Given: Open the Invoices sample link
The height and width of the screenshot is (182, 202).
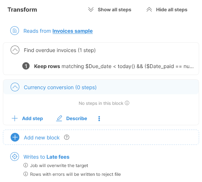Looking at the screenshot, I should point(73,31).
